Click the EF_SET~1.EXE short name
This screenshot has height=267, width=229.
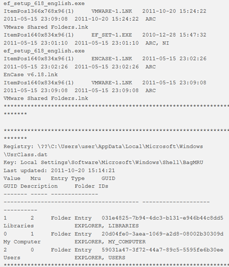pyautogui.click(x=112, y=35)
